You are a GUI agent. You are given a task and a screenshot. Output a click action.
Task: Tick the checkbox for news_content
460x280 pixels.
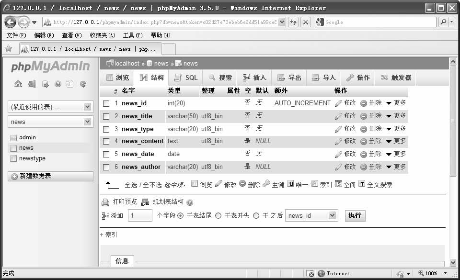[106, 142]
